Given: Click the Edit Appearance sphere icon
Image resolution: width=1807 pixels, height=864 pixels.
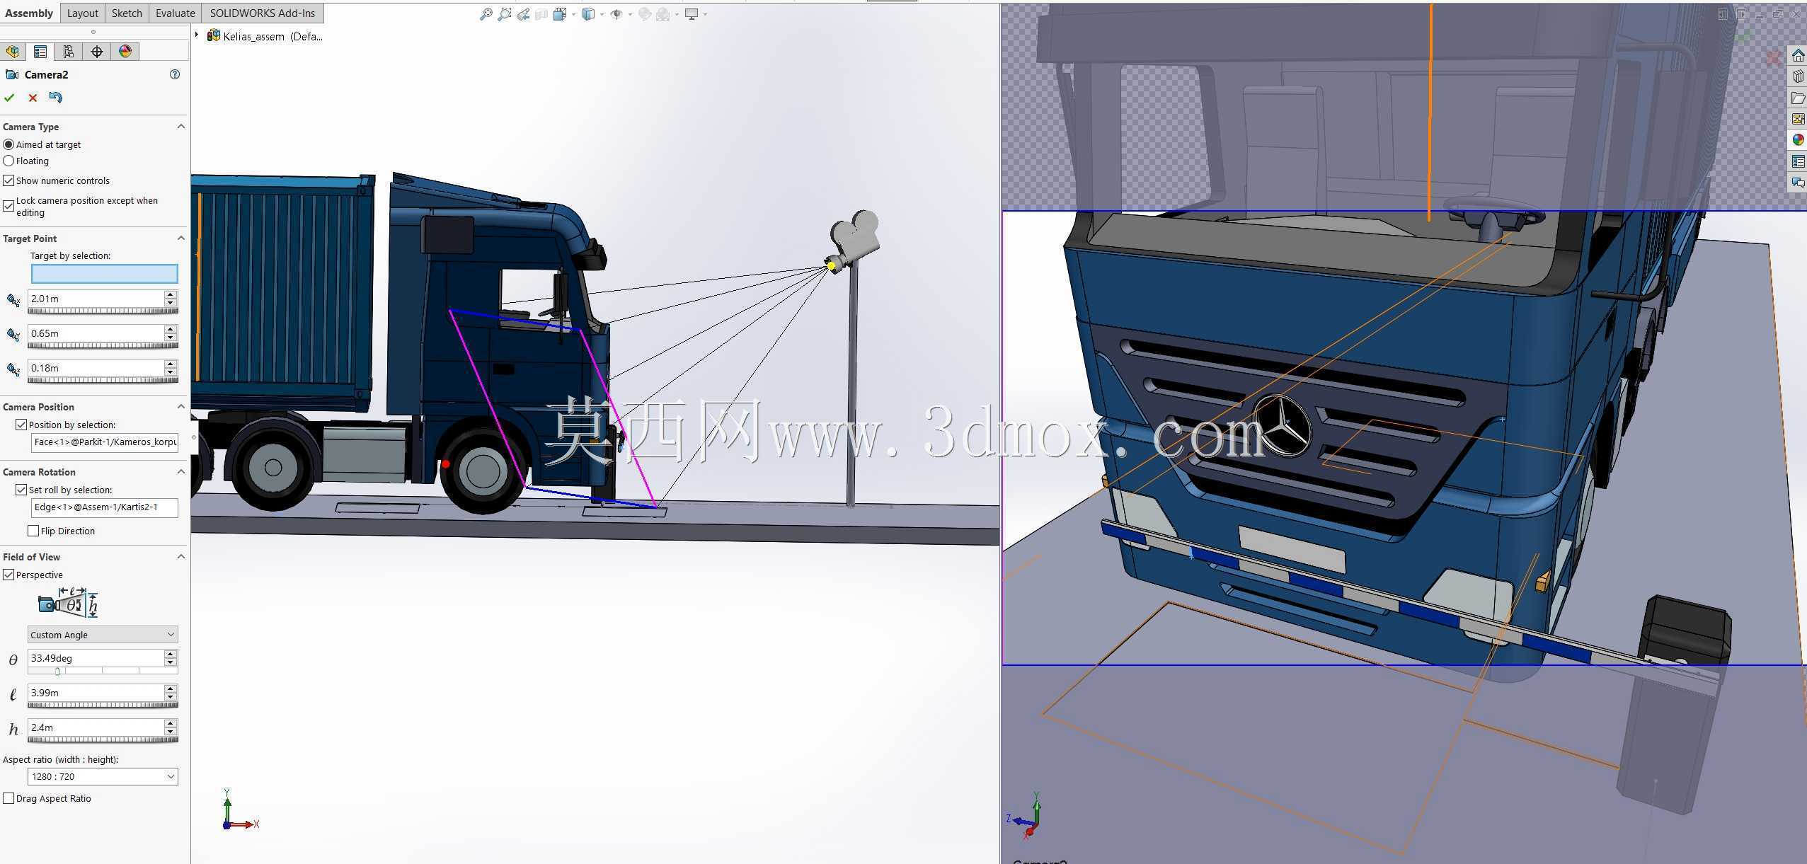Looking at the screenshot, I should pos(645,14).
